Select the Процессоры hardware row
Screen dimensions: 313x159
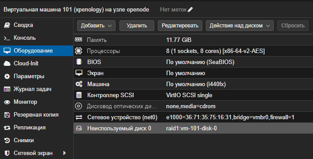tap(193, 51)
